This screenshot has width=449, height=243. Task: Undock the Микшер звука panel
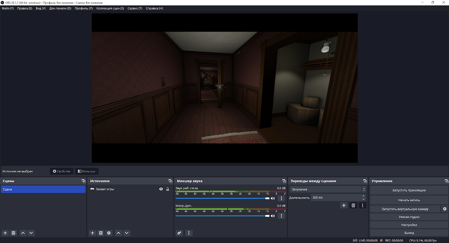284,181
